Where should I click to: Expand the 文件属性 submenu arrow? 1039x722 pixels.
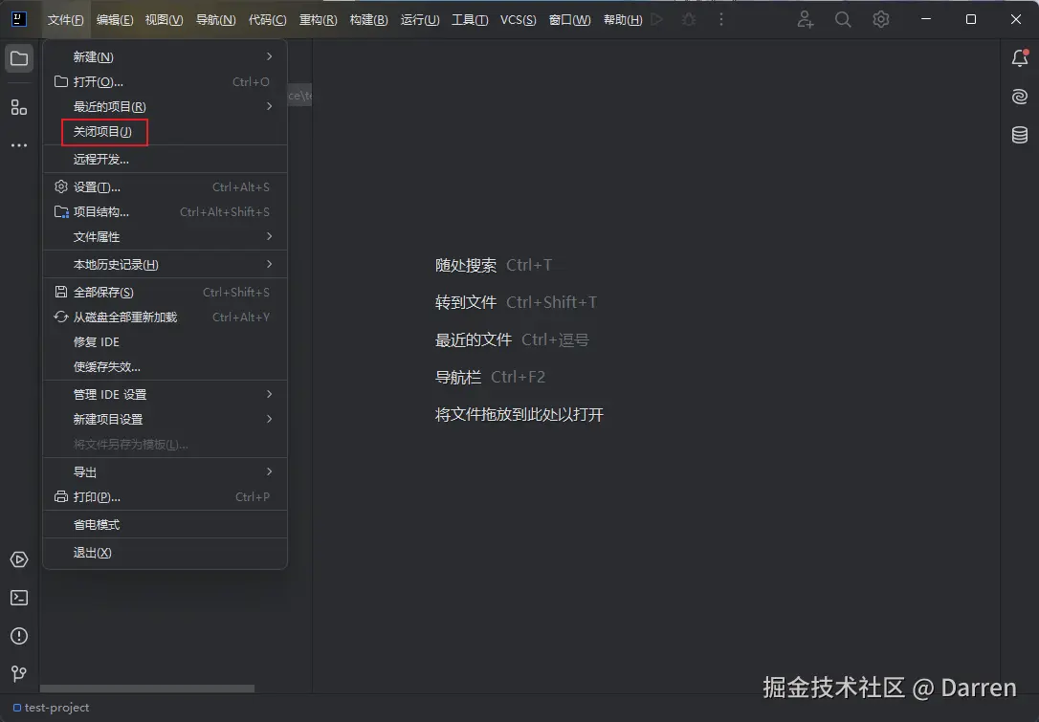pyautogui.click(x=269, y=236)
